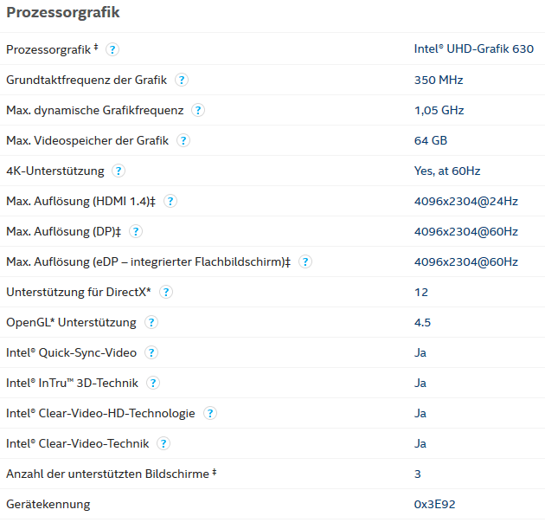
Task: Click help icon for eDP integrierter Flachbildschirm
Action: pos(305,261)
